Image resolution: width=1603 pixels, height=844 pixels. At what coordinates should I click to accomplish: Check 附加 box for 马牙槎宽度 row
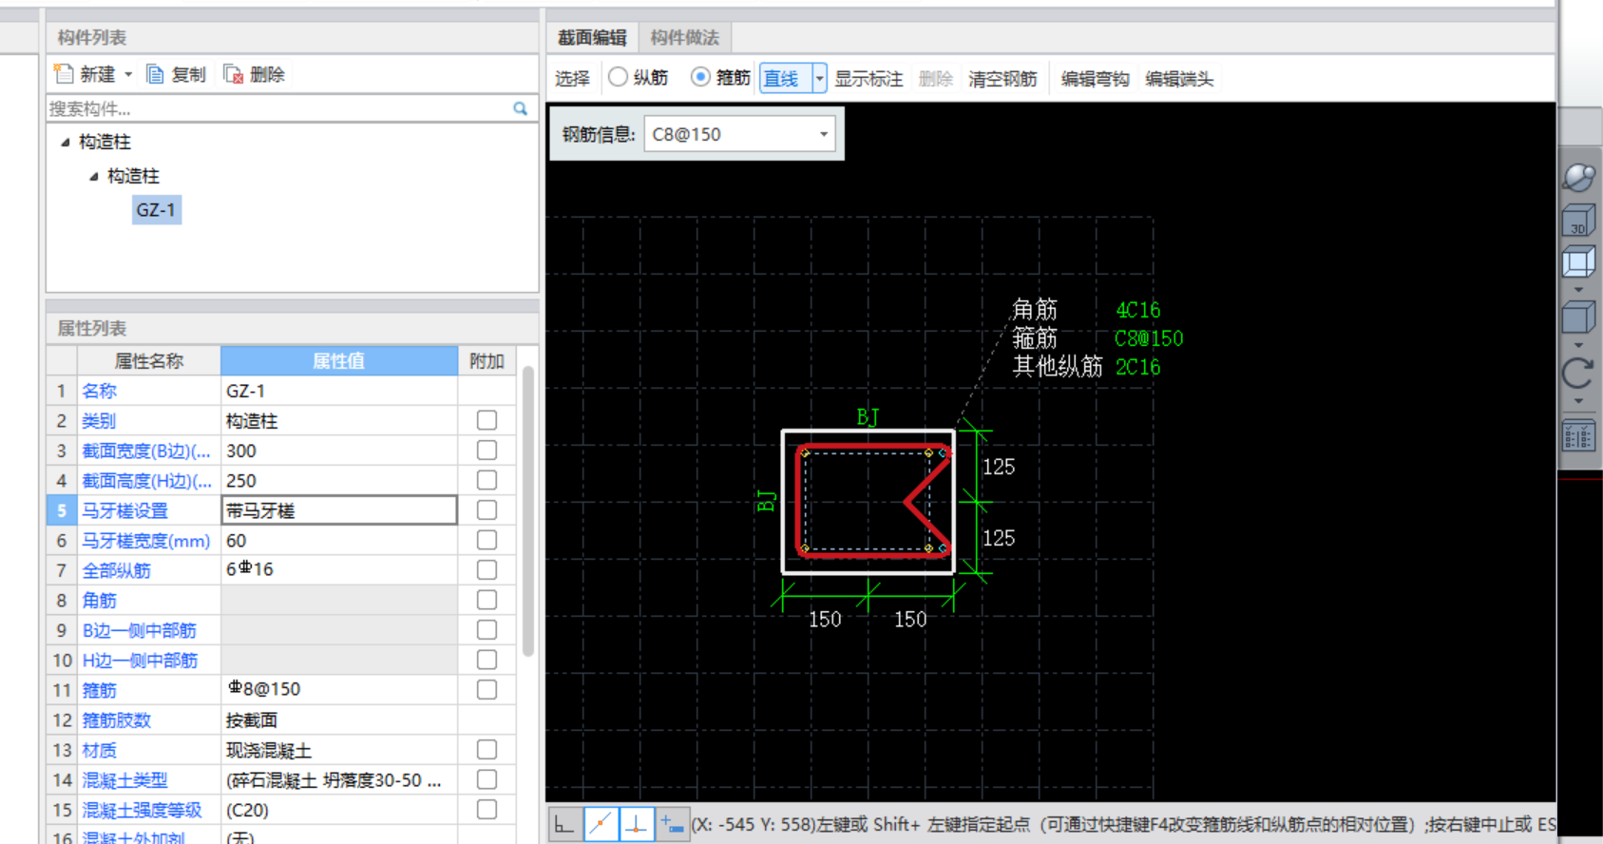click(487, 540)
